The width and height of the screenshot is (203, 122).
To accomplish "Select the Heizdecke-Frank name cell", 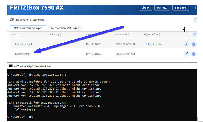I will [x=24, y=44].
